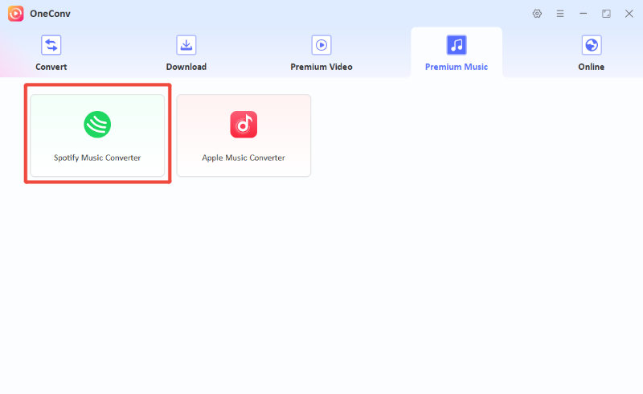Select the Download tab text

pos(186,67)
